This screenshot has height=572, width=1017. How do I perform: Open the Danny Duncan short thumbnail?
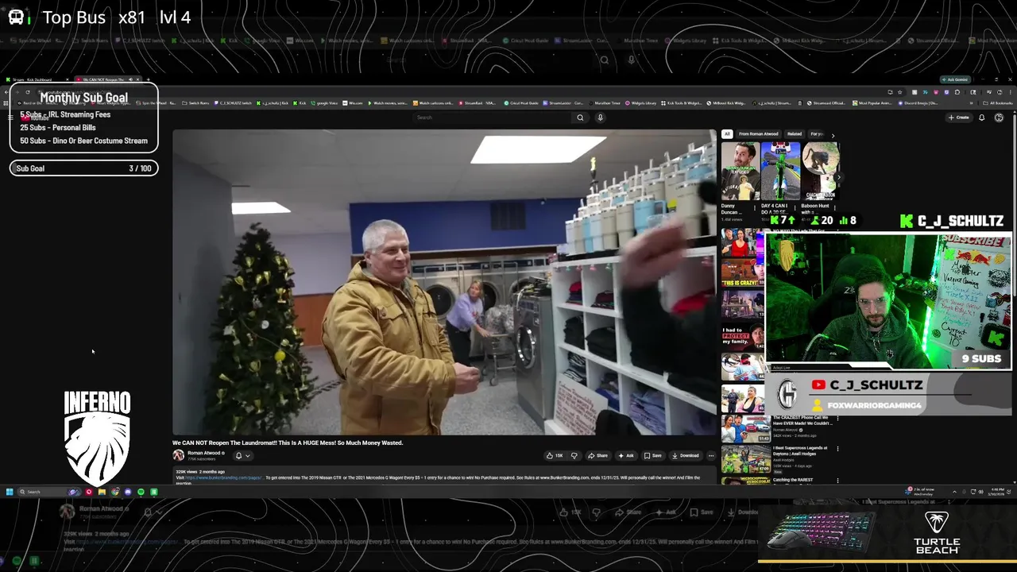tap(741, 171)
